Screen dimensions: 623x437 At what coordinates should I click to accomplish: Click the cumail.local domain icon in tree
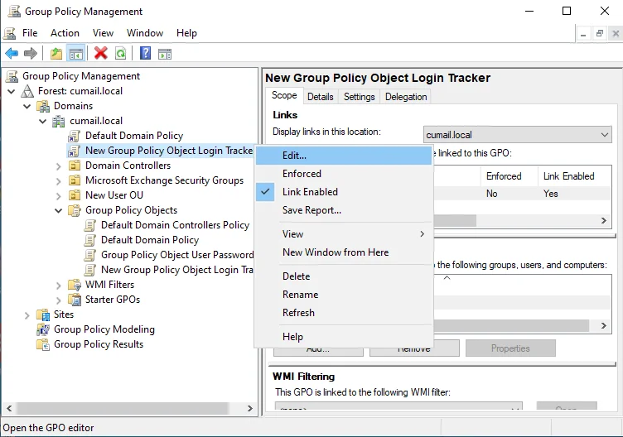tap(58, 121)
